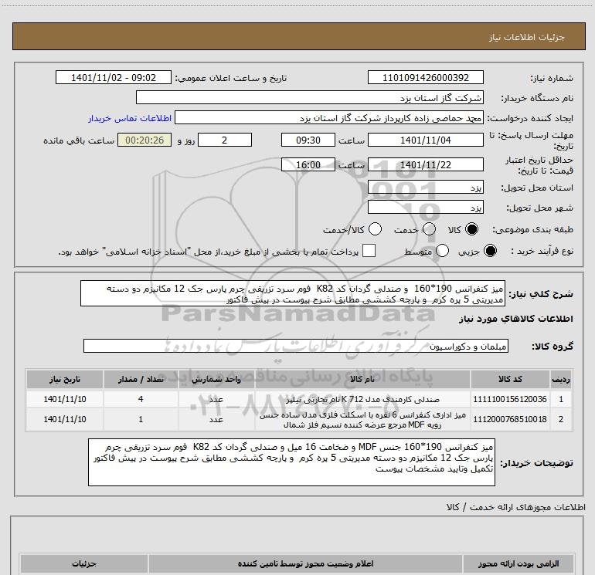
Task: Click remaining time countdown 00:20:26
Action: (144, 140)
